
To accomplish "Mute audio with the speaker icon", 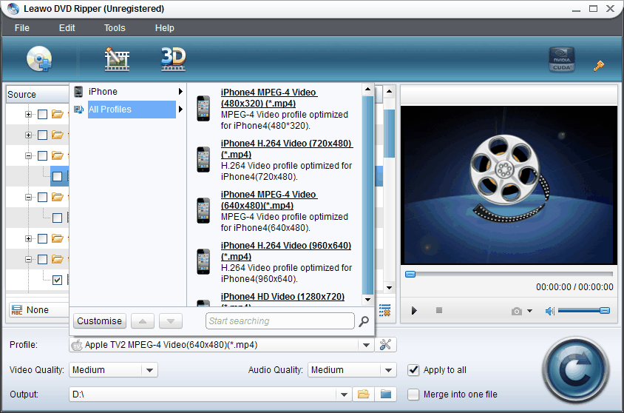I will [549, 311].
